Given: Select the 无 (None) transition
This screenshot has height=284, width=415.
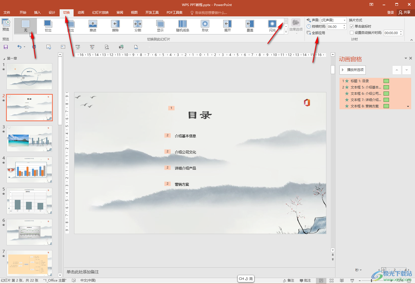Looking at the screenshot, I should tap(25, 26).
